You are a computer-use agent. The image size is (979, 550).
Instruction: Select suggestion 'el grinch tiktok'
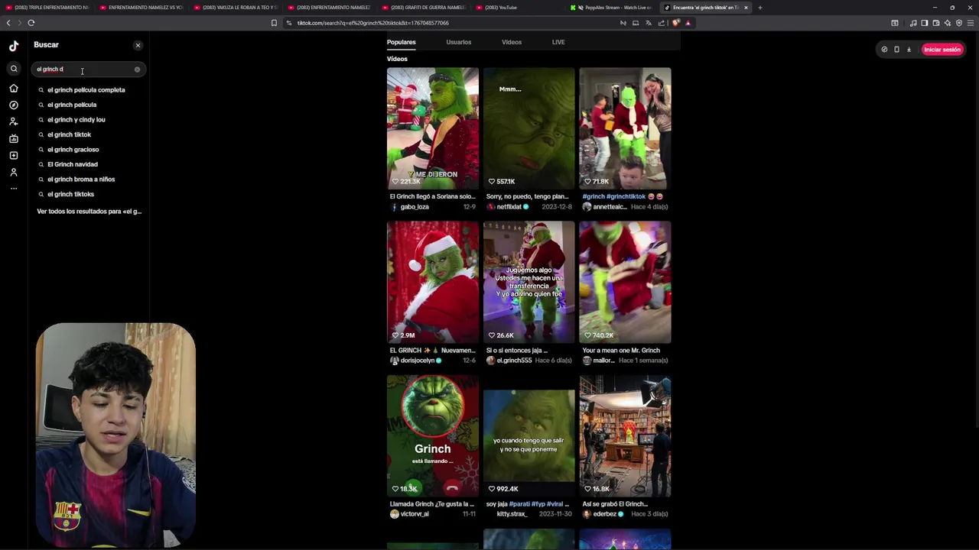[x=69, y=134]
